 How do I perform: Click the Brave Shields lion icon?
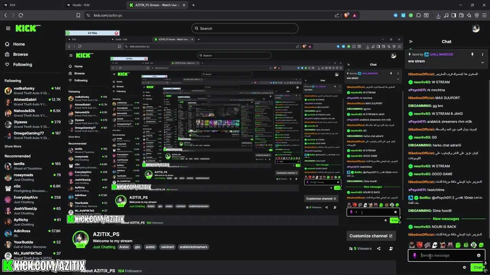(x=346, y=15)
